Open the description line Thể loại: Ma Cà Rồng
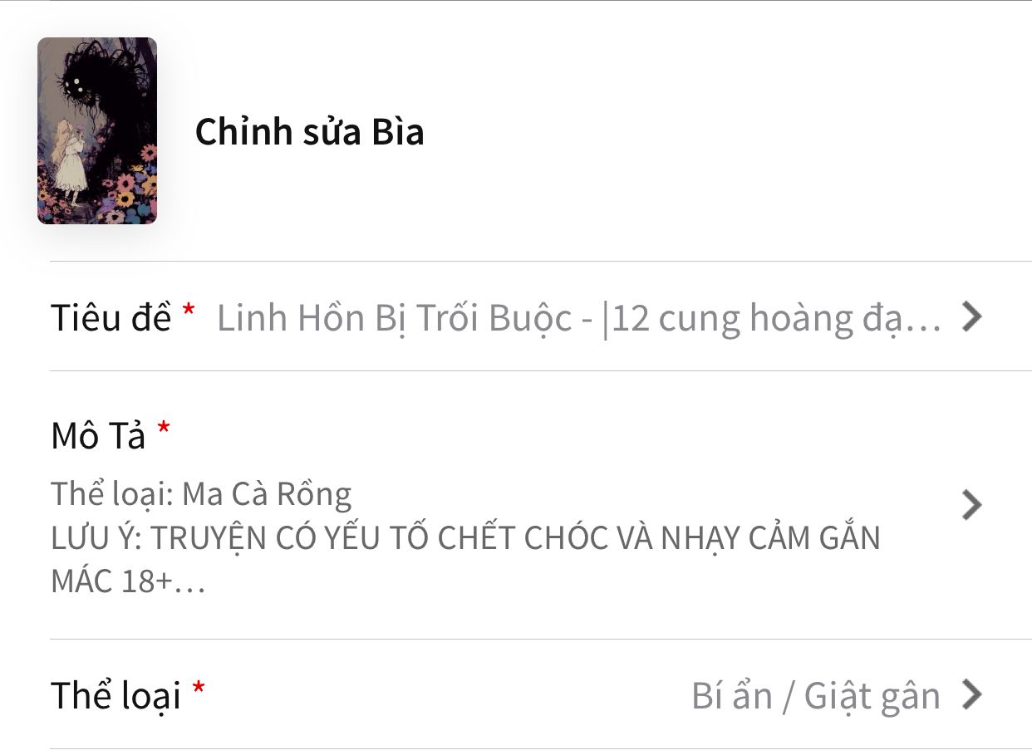The image size is (1032, 755). click(x=202, y=494)
